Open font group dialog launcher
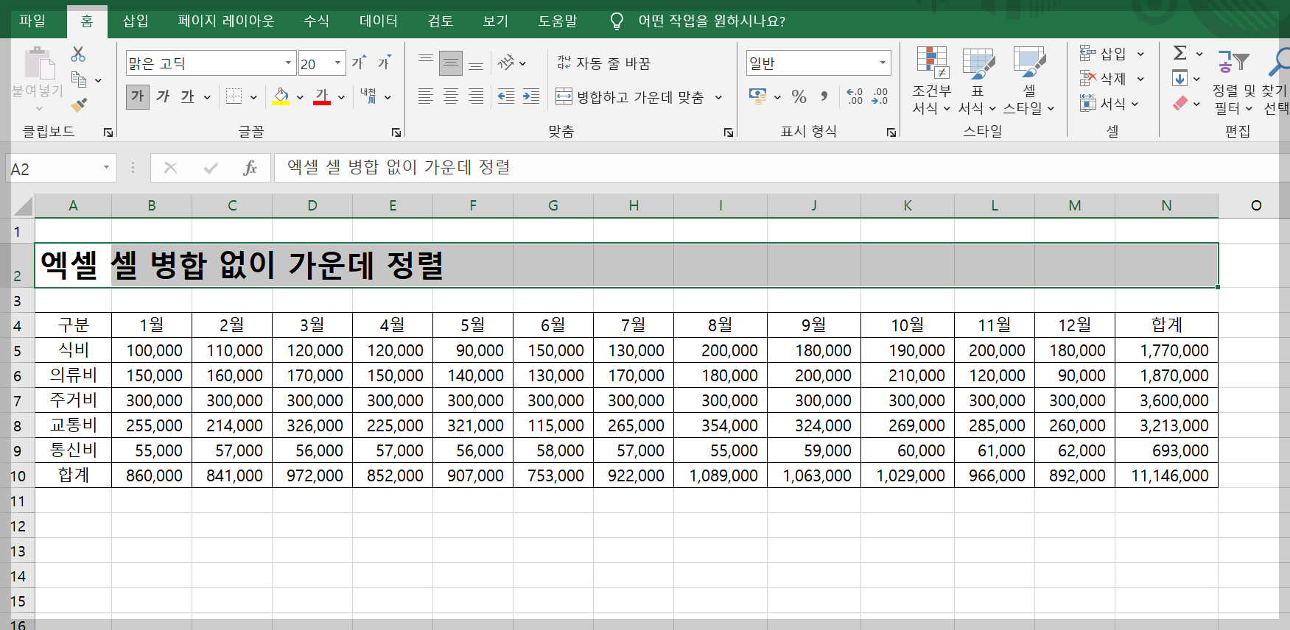 pyautogui.click(x=396, y=132)
